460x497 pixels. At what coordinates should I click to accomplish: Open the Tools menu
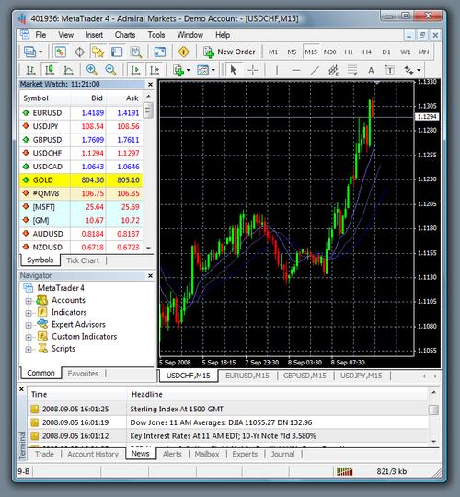tap(156, 35)
